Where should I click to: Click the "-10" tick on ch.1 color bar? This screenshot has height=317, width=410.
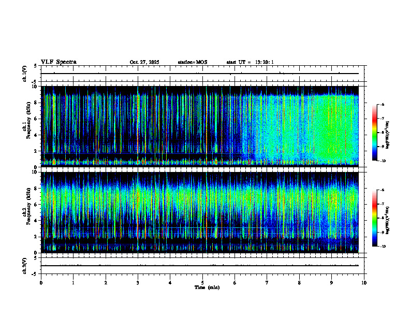pos(383,161)
